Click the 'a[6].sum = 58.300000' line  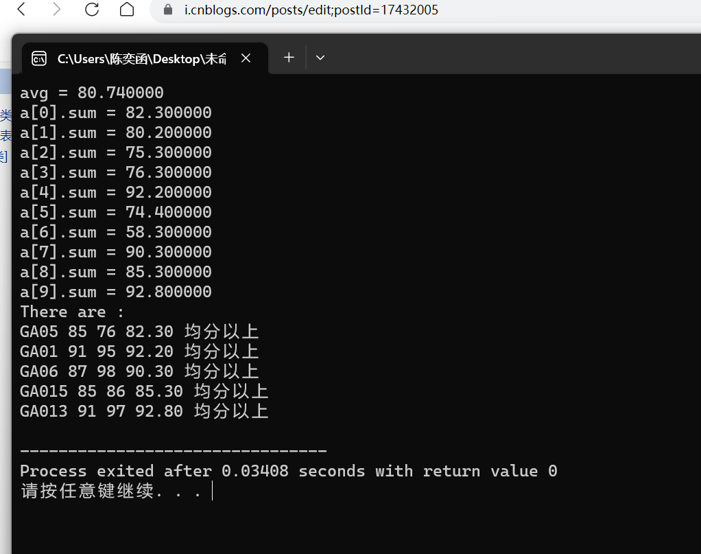point(116,232)
